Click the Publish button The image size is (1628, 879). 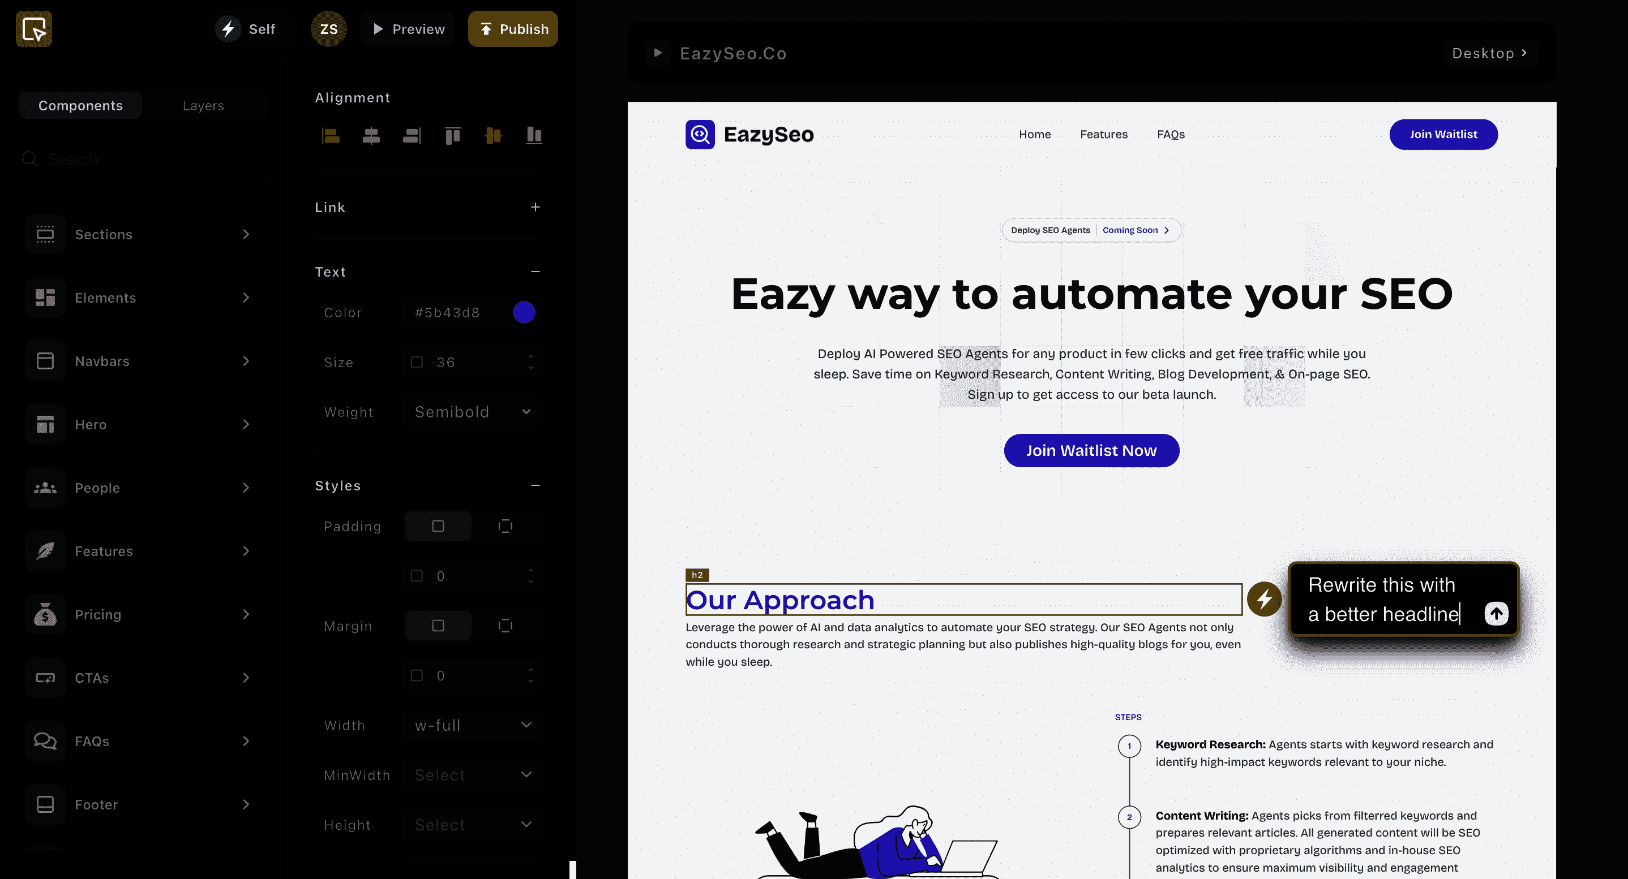point(512,29)
